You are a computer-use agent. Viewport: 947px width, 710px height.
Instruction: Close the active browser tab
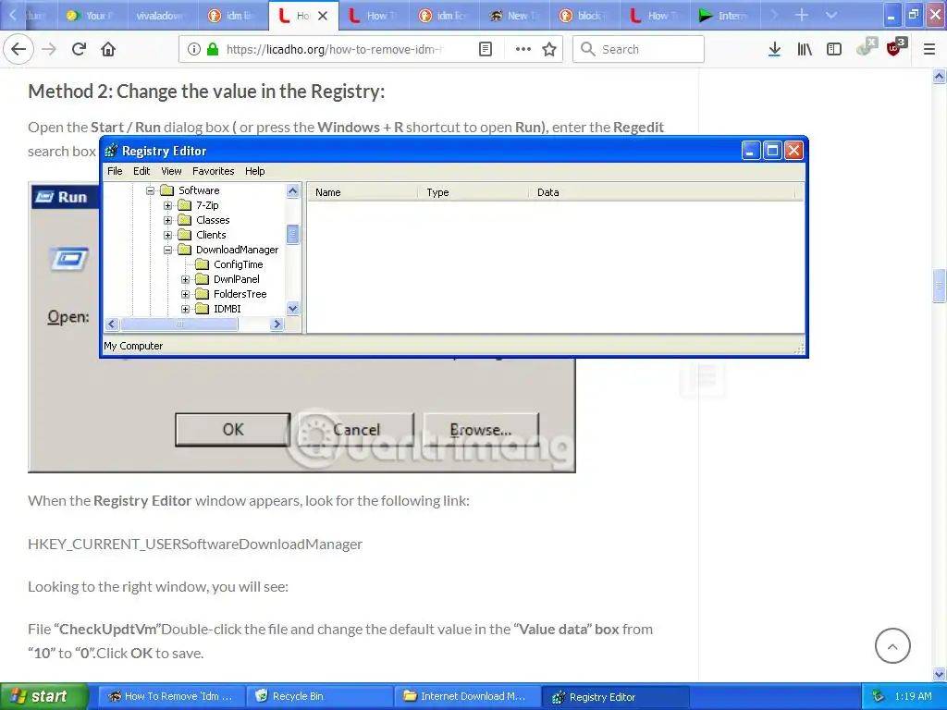[x=323, y=16]
